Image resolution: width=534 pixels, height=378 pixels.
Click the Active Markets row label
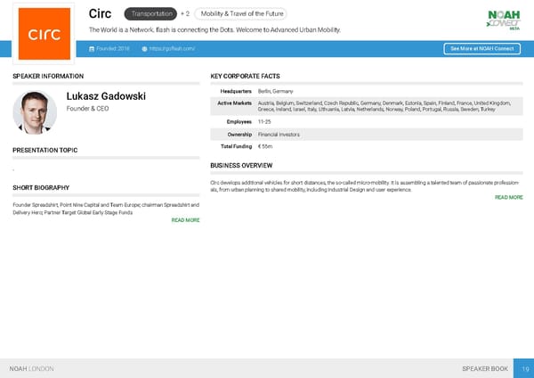coord(235,104)
